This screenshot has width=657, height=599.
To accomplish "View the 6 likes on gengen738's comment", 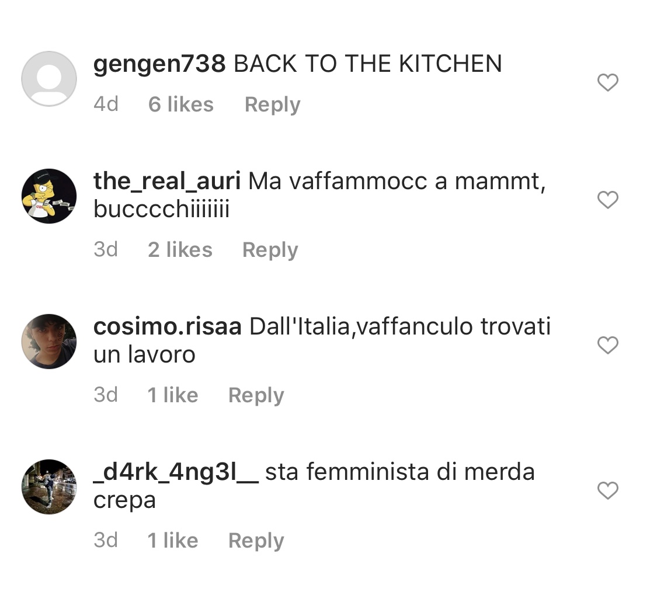I will coord(181,105).
